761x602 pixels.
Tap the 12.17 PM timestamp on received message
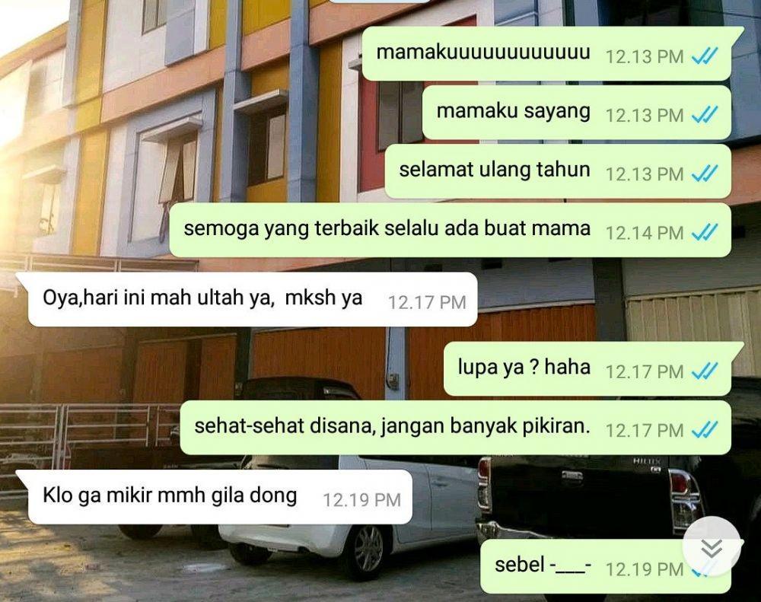point(427,302)
